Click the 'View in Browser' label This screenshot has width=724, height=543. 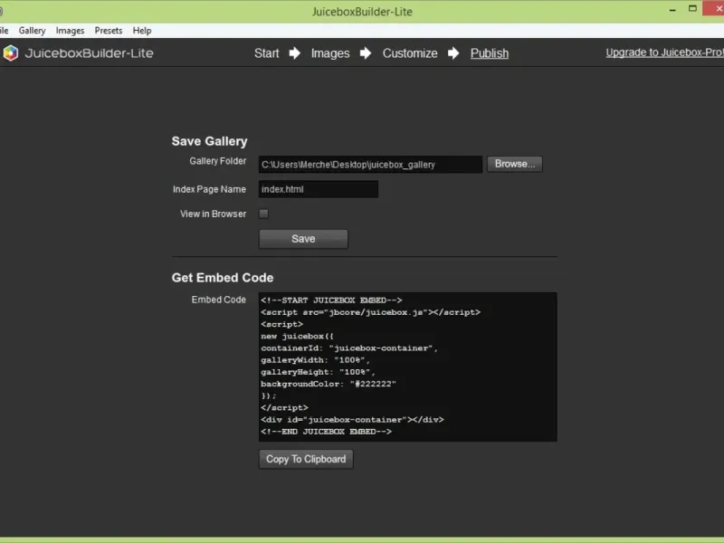point(214,214)
